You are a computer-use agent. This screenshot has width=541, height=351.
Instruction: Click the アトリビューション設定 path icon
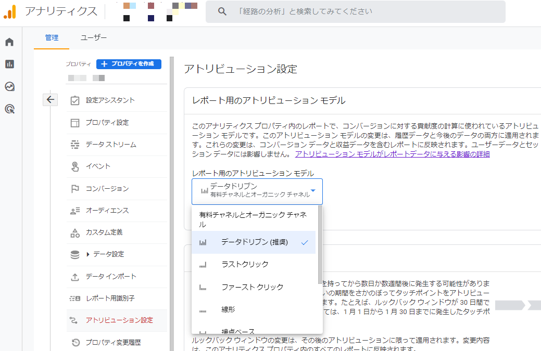(73, 320)
